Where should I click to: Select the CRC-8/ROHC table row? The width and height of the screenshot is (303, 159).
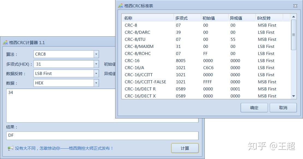pyautogui.click(x=164, y=53)
